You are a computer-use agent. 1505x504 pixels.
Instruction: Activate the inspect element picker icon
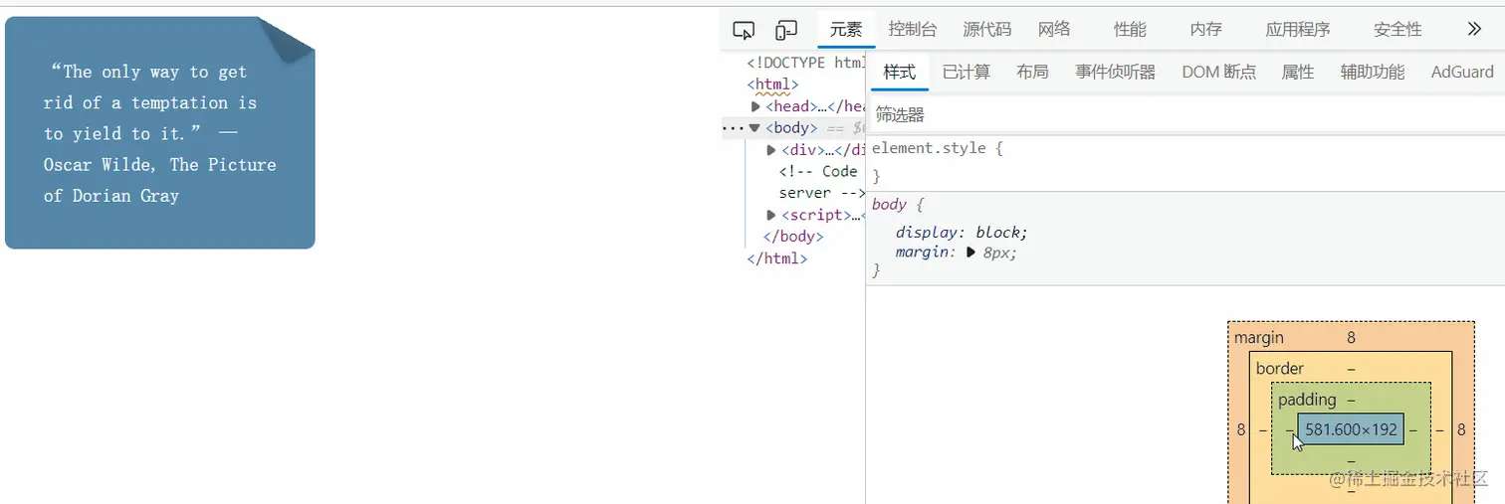744,30
